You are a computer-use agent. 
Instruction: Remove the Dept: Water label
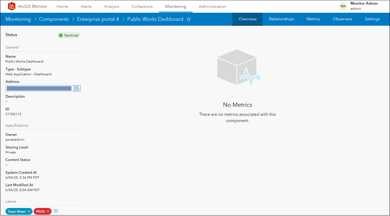point(29,212)
